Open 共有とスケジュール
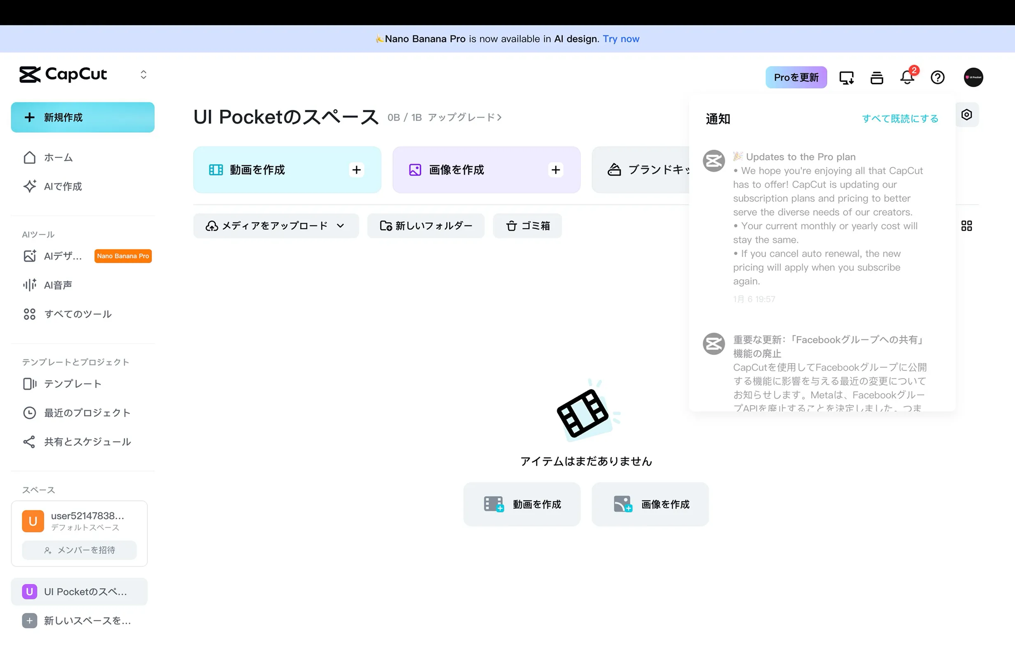This screenshot has width=1015, height=660. coord(83,442)
